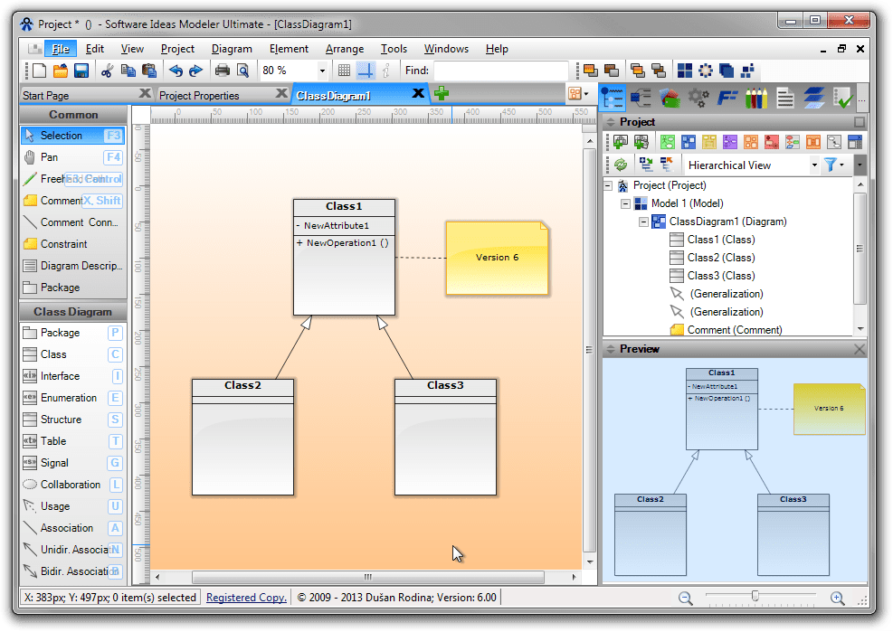
Task: Click the Registered Copy link in status bar
Action: pos(245,597)
